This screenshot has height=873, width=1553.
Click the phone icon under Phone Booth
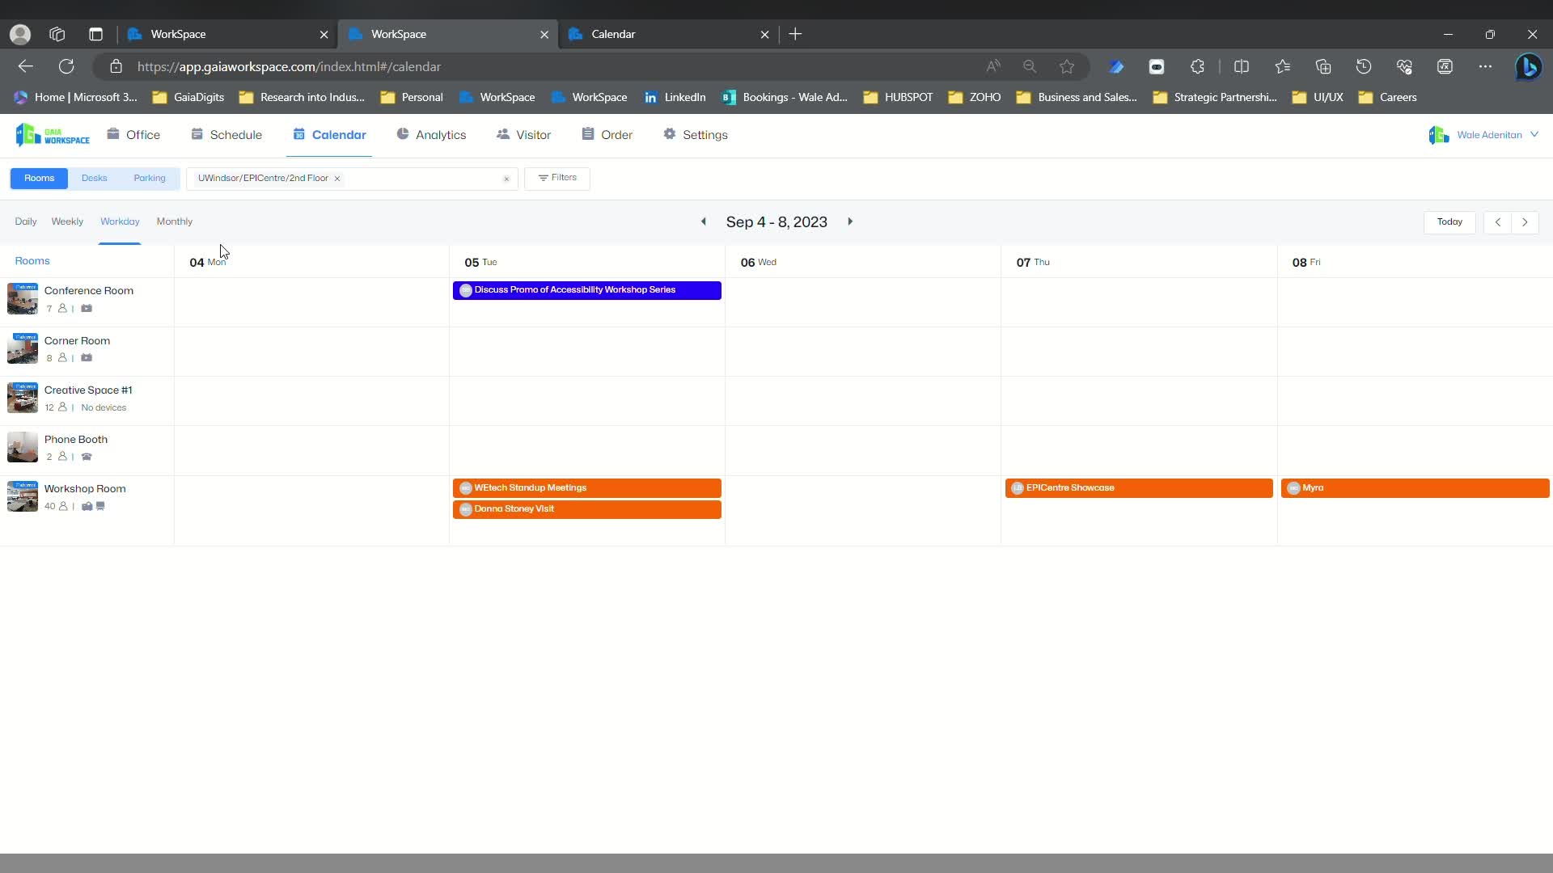87,458
